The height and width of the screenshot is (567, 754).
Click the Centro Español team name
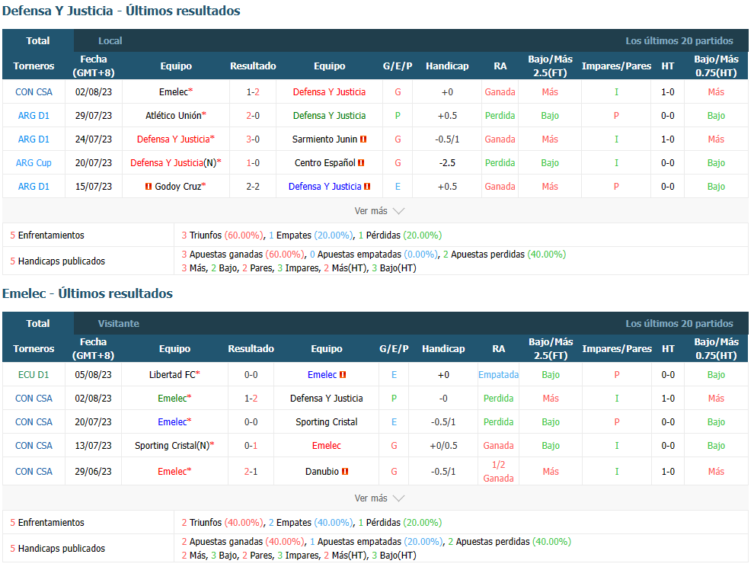[325, 162]
